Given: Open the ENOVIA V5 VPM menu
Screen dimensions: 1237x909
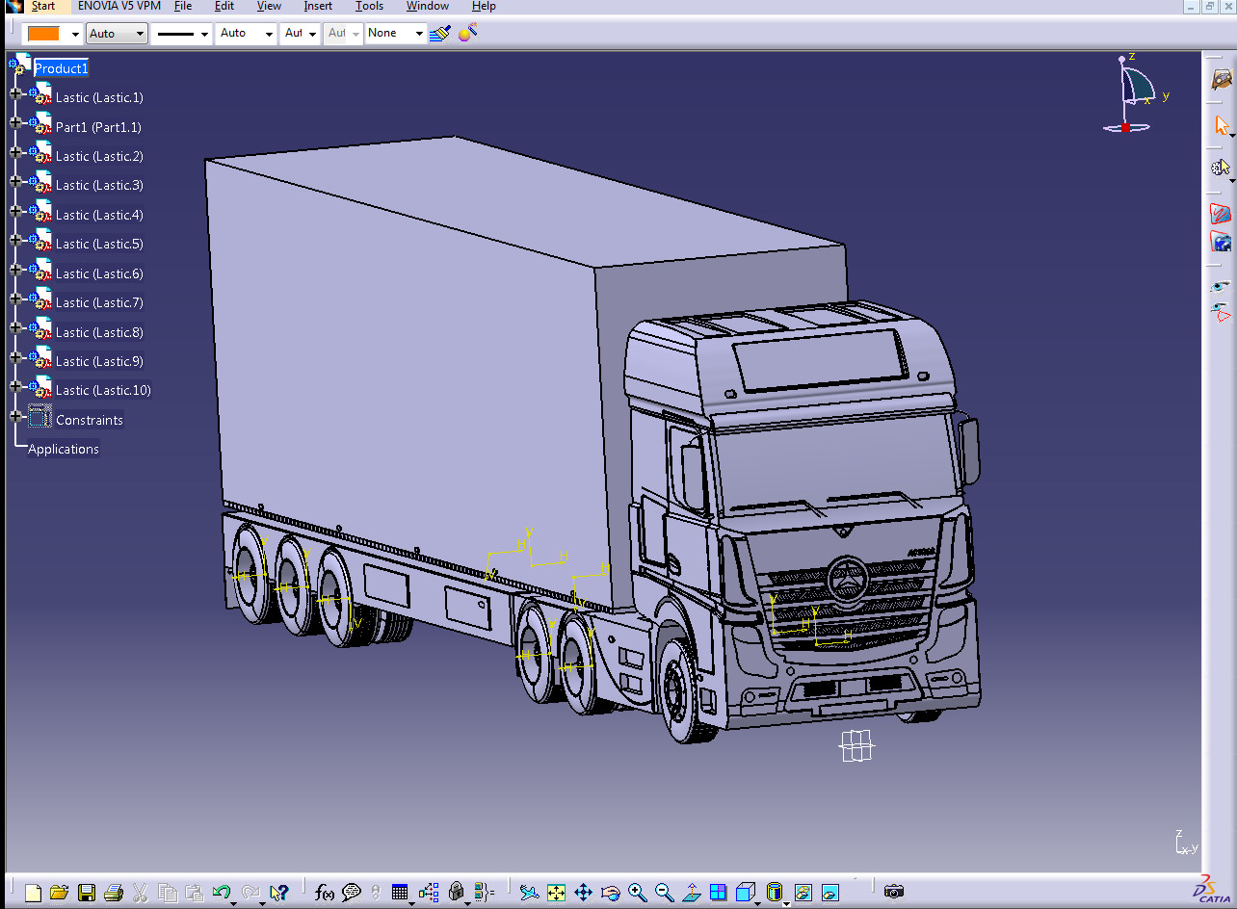Looking at the screenshot, I should coord(119,6).
